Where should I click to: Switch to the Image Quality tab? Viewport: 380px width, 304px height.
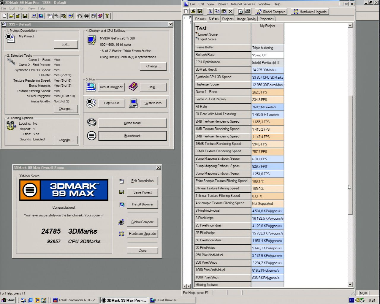(x=246, y=19)
